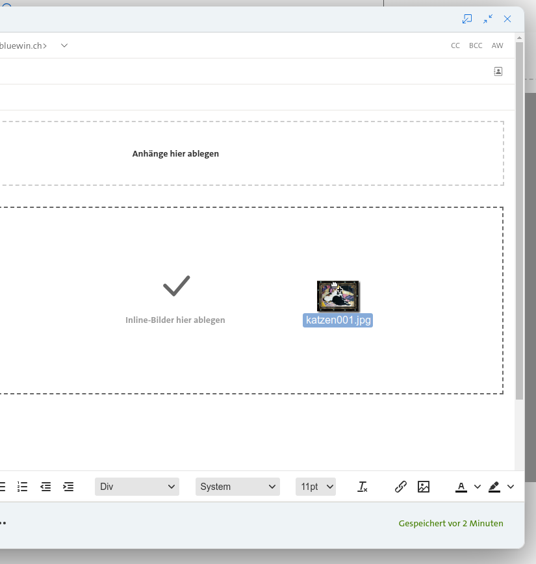536x564 pixels.
Task: Click the 'Anhänge hier ablegen' drop zone
Action: point(252,153)
